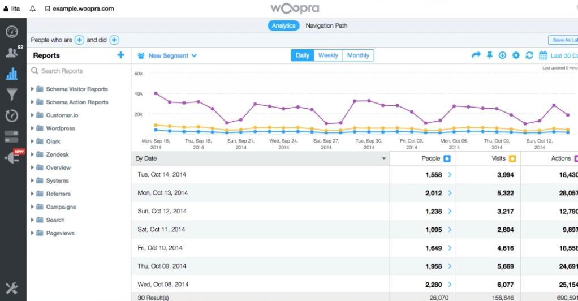Viewport: 578px width, 301px height.
Task: Open the Retention clock icon in sidebar
Action: click(12, 116)
